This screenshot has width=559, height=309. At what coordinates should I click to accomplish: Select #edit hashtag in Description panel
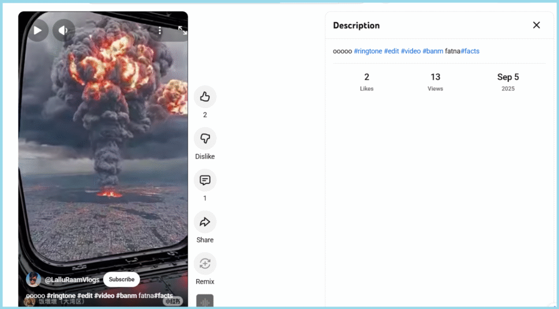tap(391, 51)
